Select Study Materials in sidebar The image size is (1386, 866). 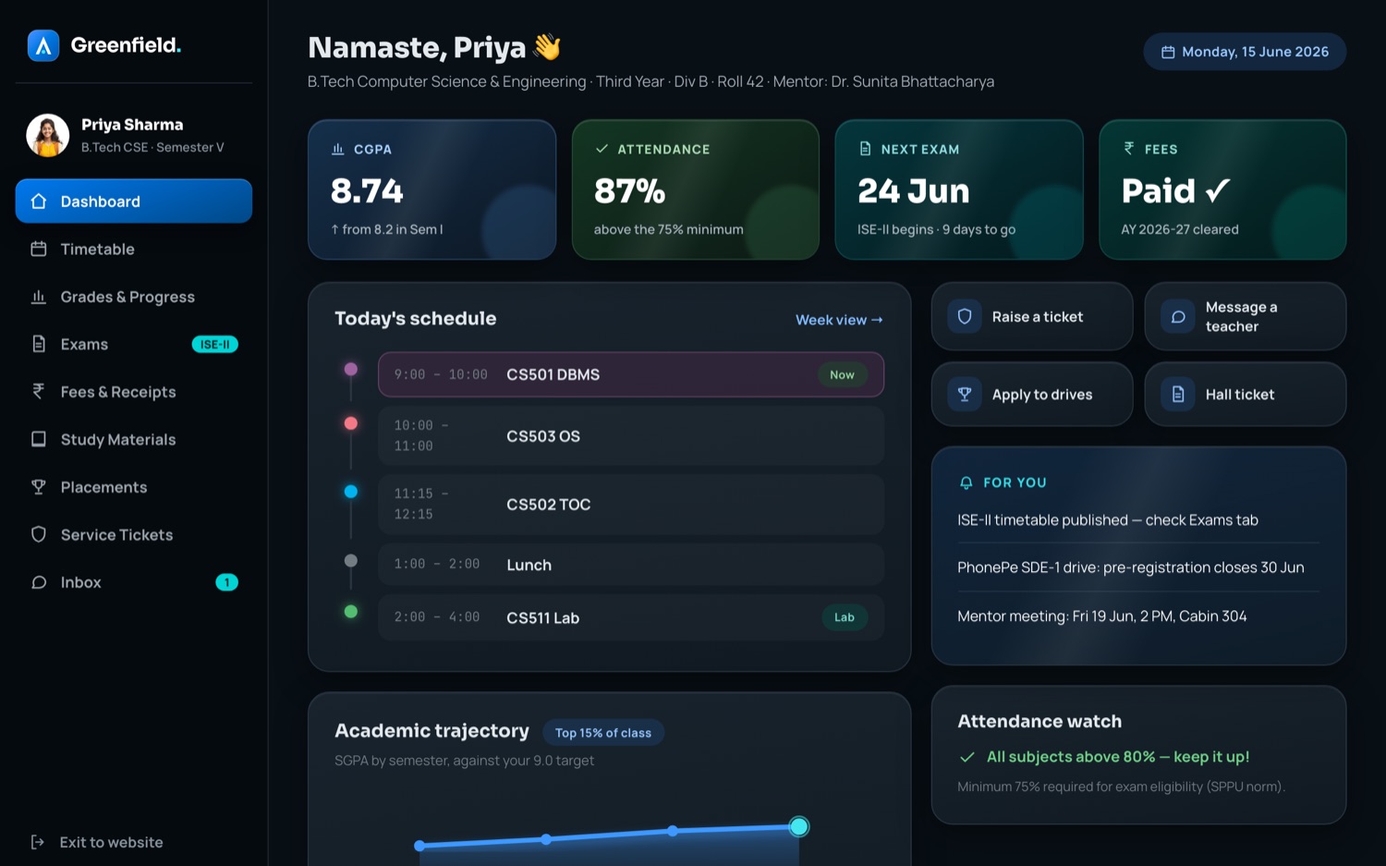point(134,439)
